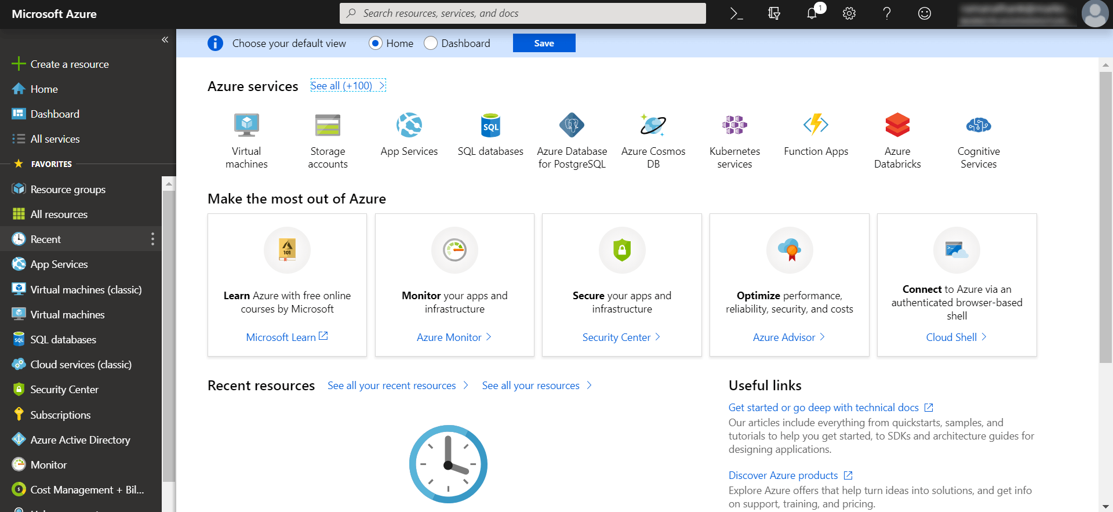This screenshot has width=1113, height=512.
Task: Open the notifications bell icon
Action: tap(812, 13)
